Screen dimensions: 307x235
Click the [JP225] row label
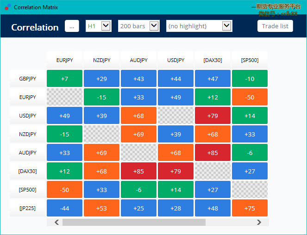[28, 208]
